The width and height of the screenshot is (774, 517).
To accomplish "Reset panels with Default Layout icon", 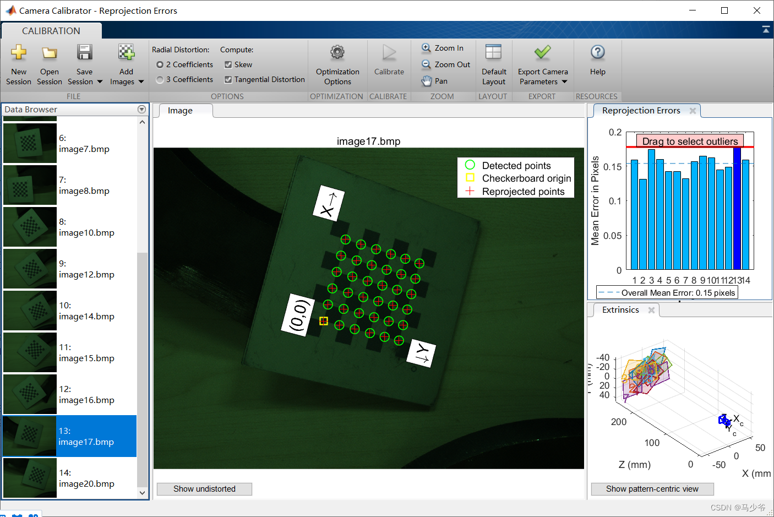I will coord(493,53).
